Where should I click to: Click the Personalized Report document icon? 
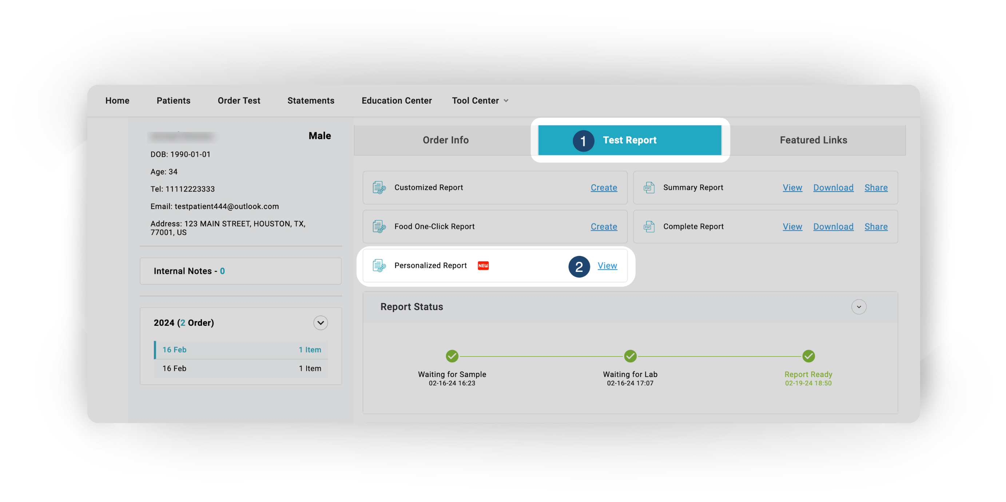pos(379,266)
